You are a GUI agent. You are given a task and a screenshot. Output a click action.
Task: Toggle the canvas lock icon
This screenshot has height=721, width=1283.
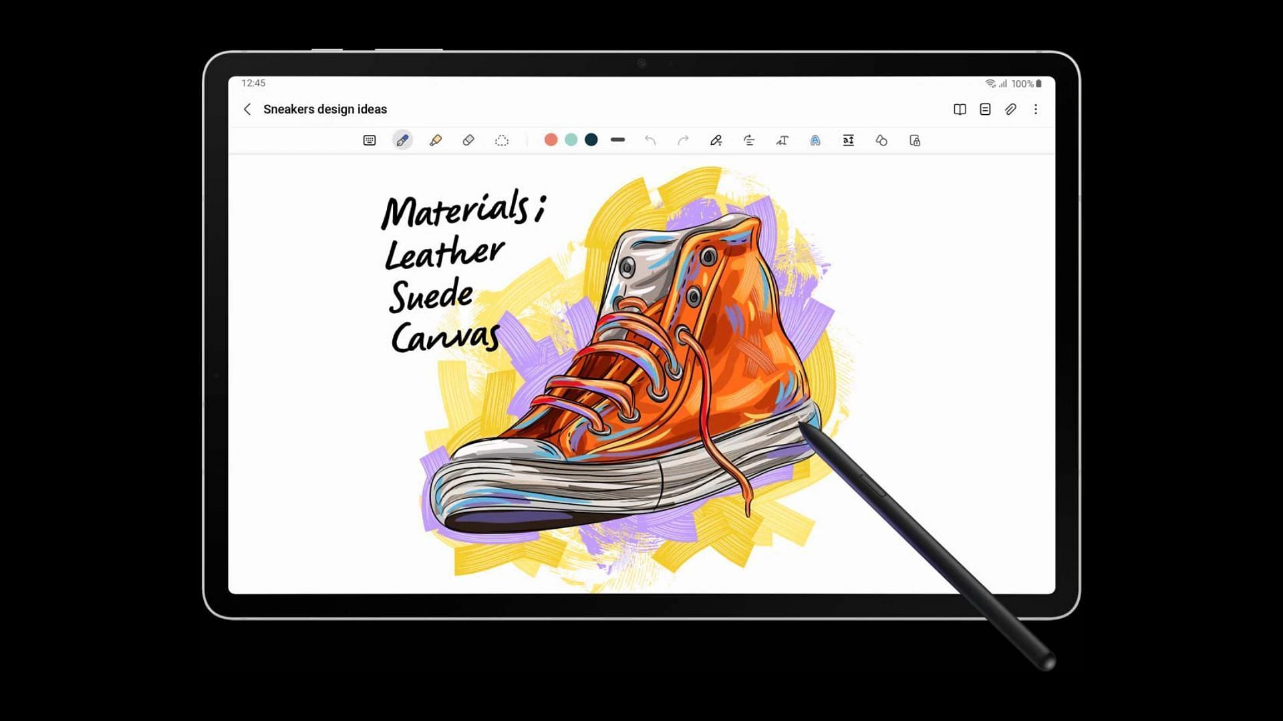[x=915, y=140]
